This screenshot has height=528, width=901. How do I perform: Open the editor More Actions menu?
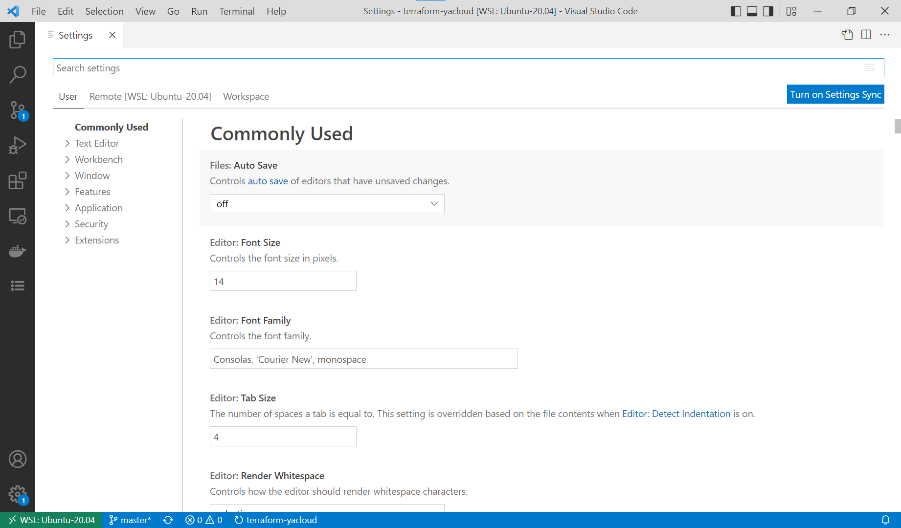click(x=885, y=35)
